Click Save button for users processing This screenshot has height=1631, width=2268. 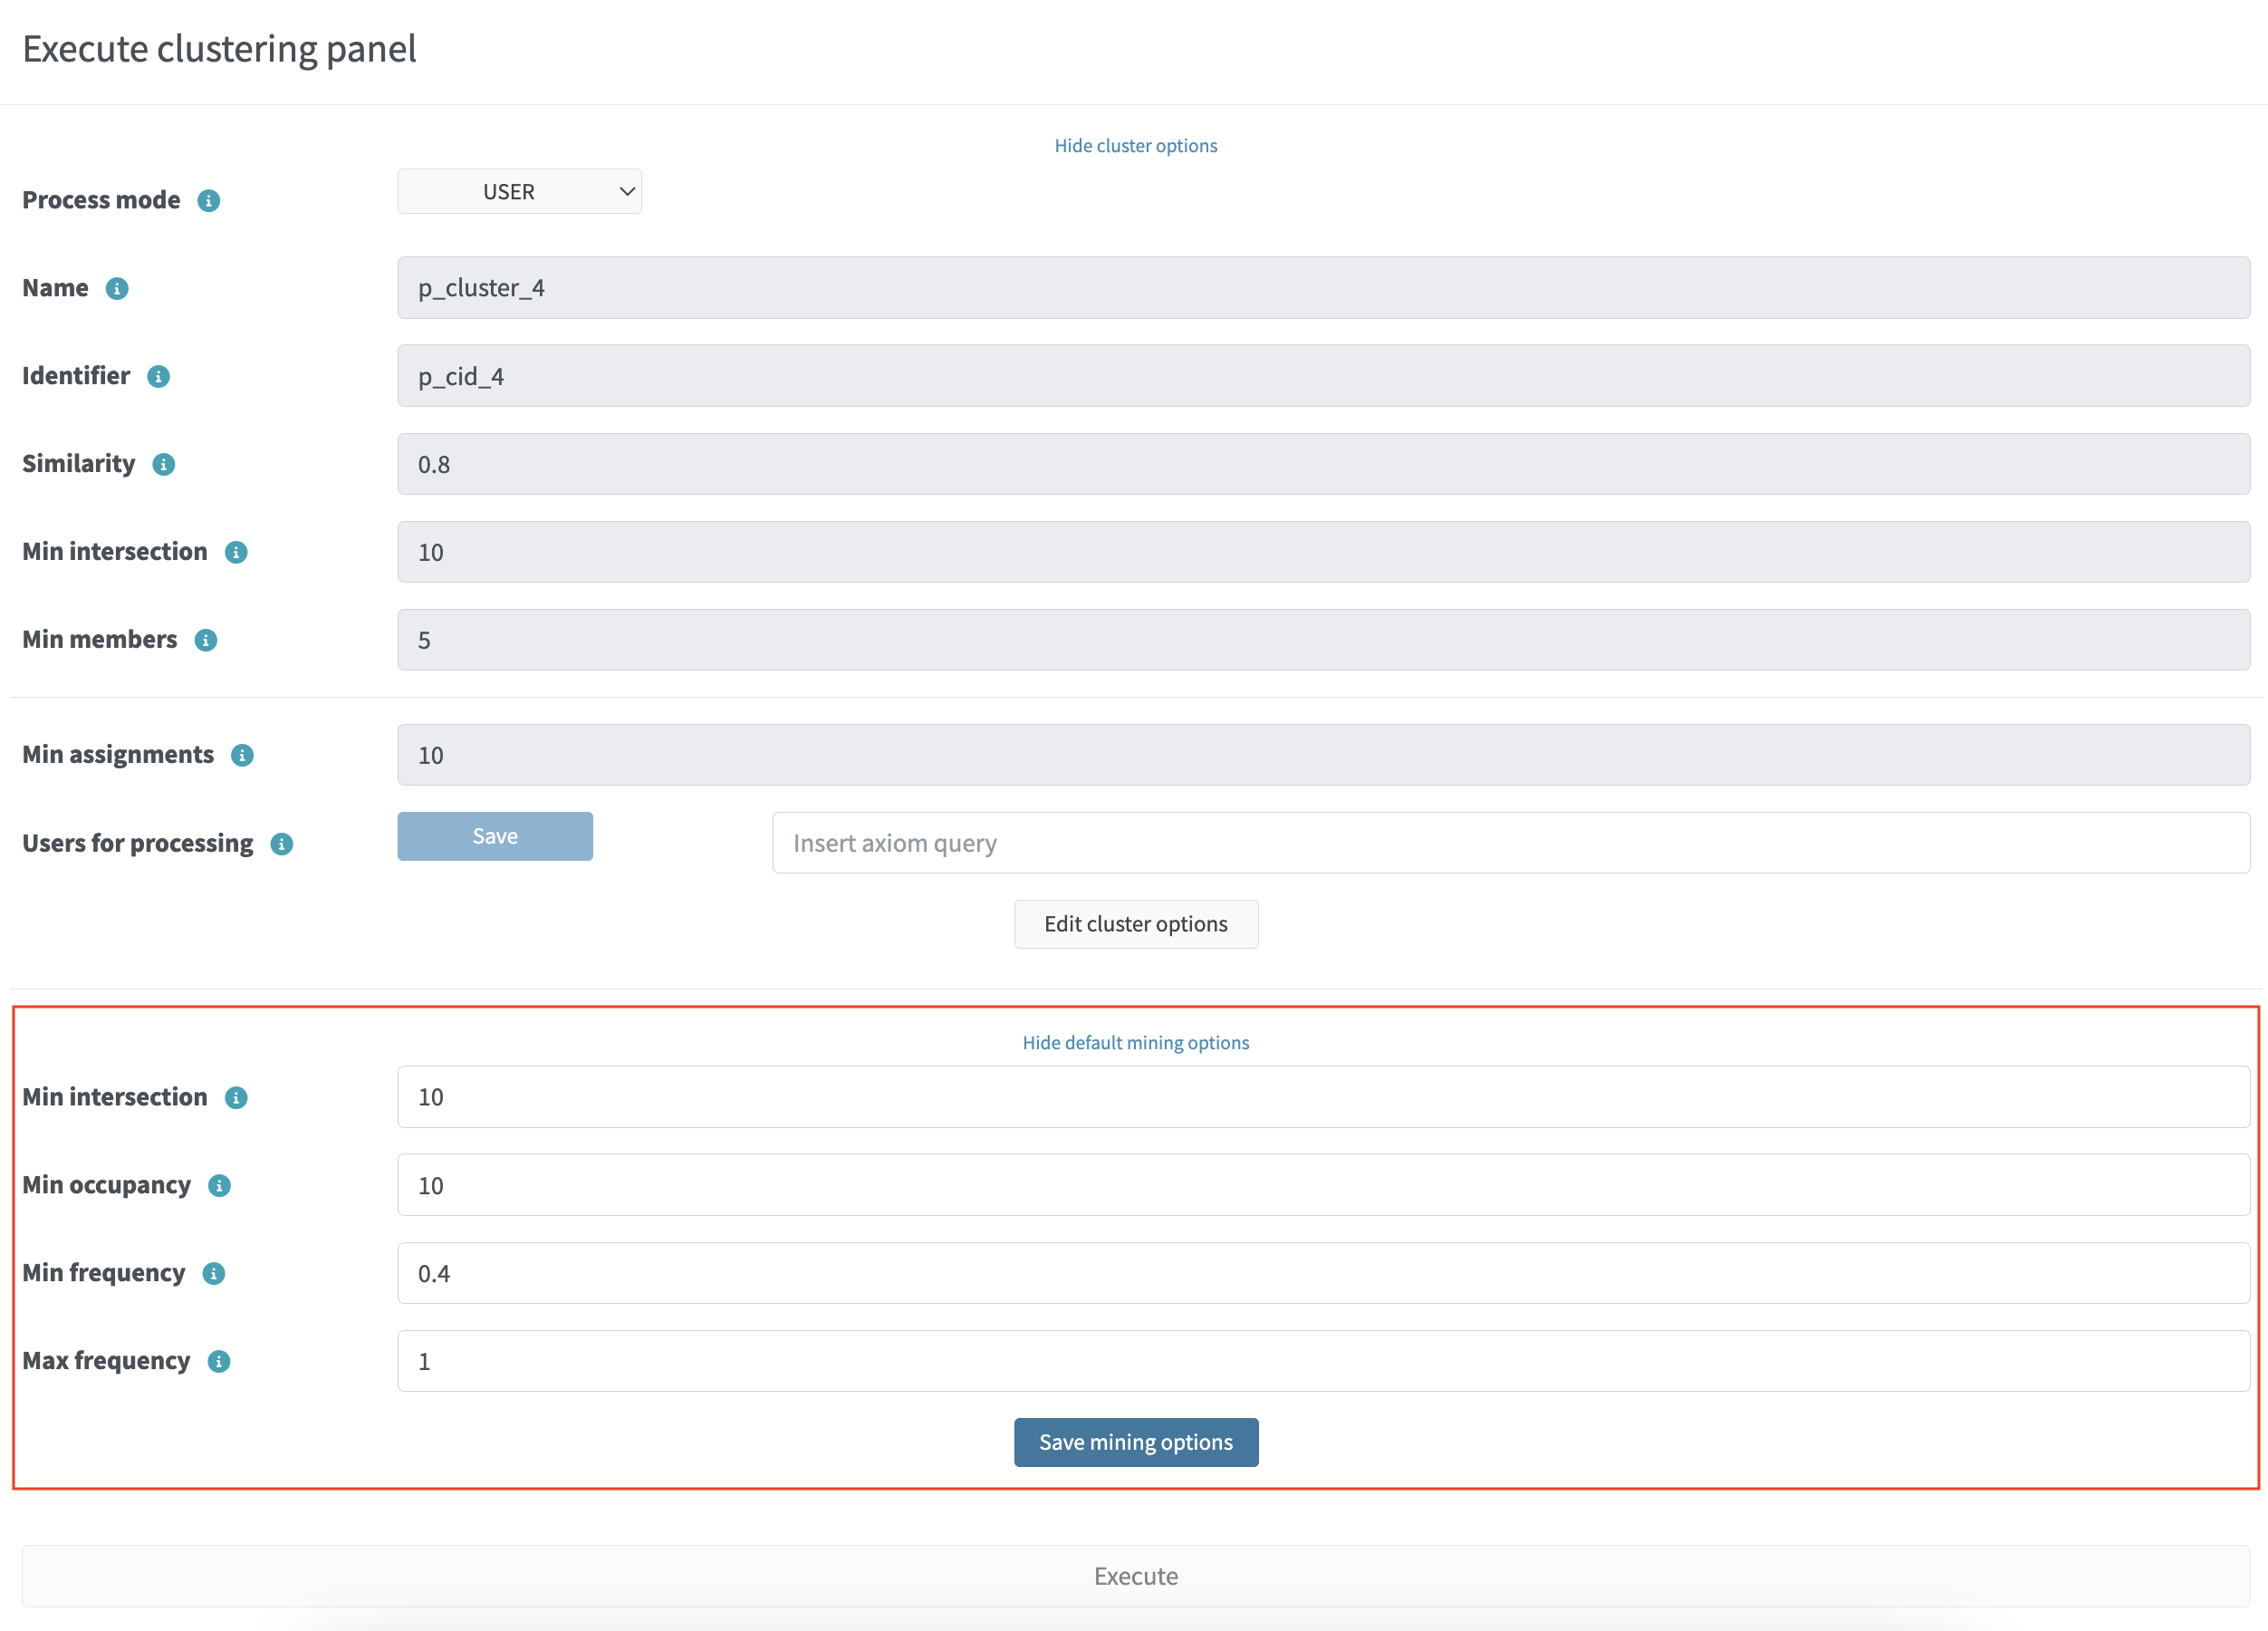[494, 836]
